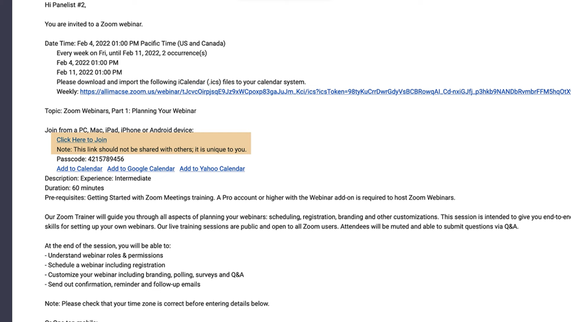Screen dimensions: 571x322
Task: Open the Add to Yahoo Calendar link
Action: (x=212, y=169)
